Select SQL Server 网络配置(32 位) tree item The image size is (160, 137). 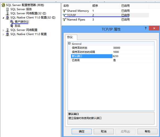coord(28,13)
